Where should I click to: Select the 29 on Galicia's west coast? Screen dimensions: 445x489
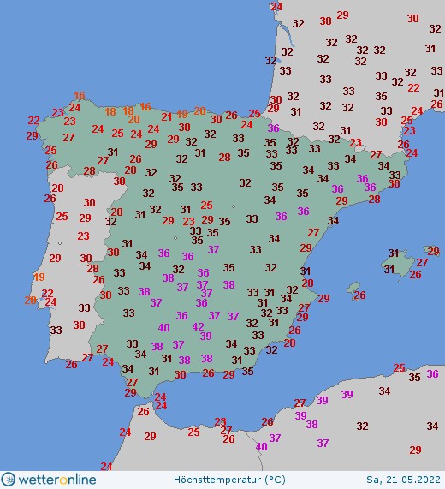(x=33, y=135)
